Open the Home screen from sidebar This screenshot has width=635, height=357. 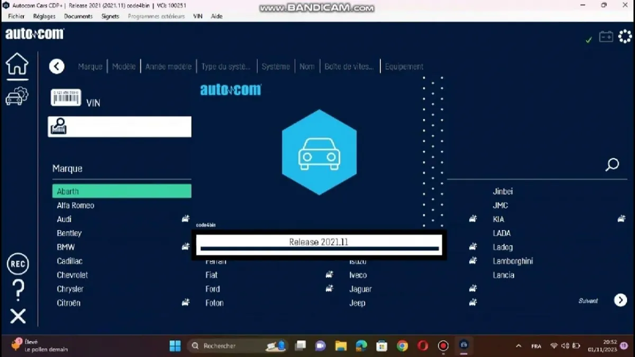click(17, 64)
